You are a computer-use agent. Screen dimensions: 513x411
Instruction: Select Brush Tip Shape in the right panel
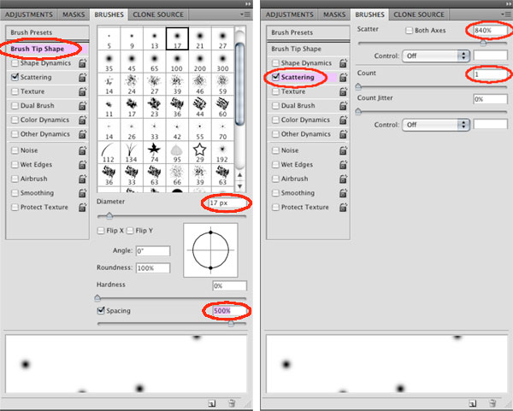(299, 48)
